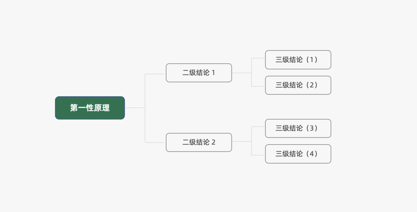417x212 pixels.
Task: Click blank canvas between 三级结论（2）and（3）
Action: click(298, 107)
